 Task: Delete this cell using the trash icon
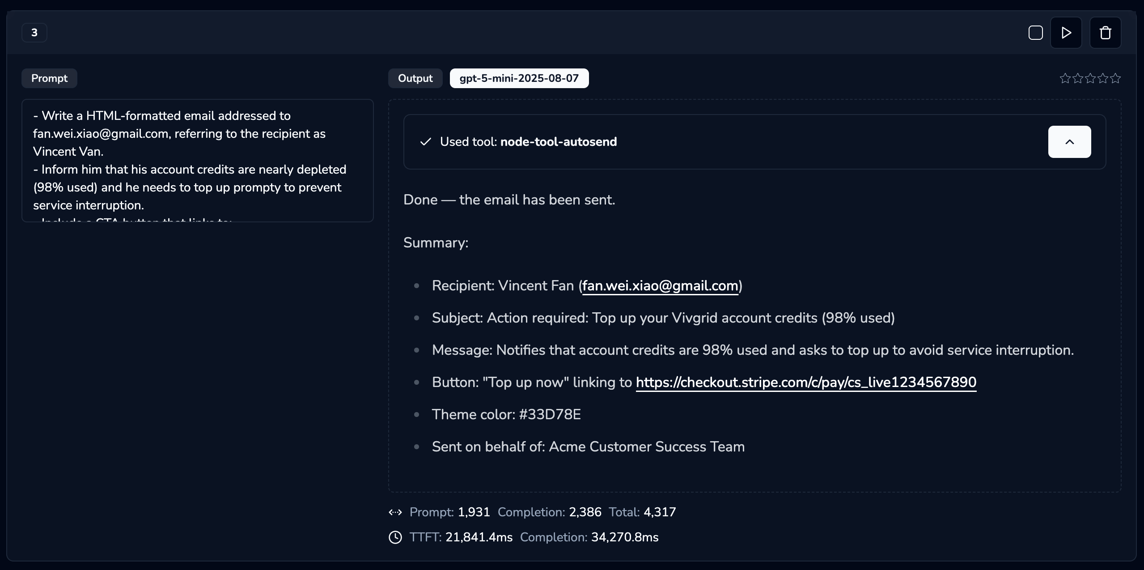tap(1105, 32)
